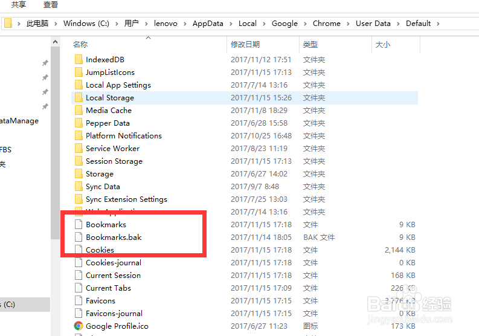Expand chevron after AppData breadcrumb
This screenshot has width=479, height=336.
(x=231, y=24)
